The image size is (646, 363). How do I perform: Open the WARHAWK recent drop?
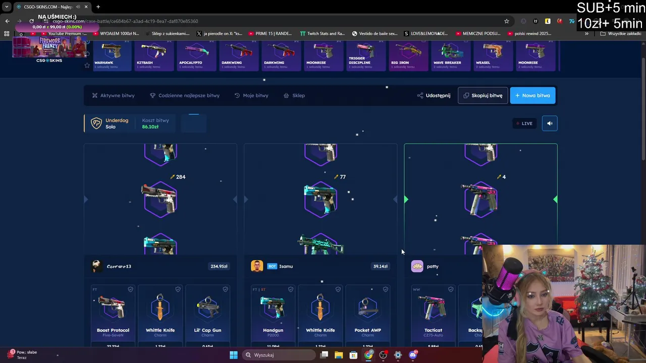tap(112, 55)
